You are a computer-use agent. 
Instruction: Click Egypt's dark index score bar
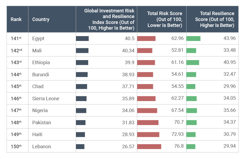tap(82, 39)
